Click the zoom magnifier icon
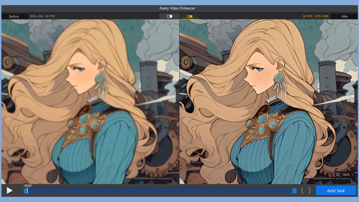 [338, 175]
